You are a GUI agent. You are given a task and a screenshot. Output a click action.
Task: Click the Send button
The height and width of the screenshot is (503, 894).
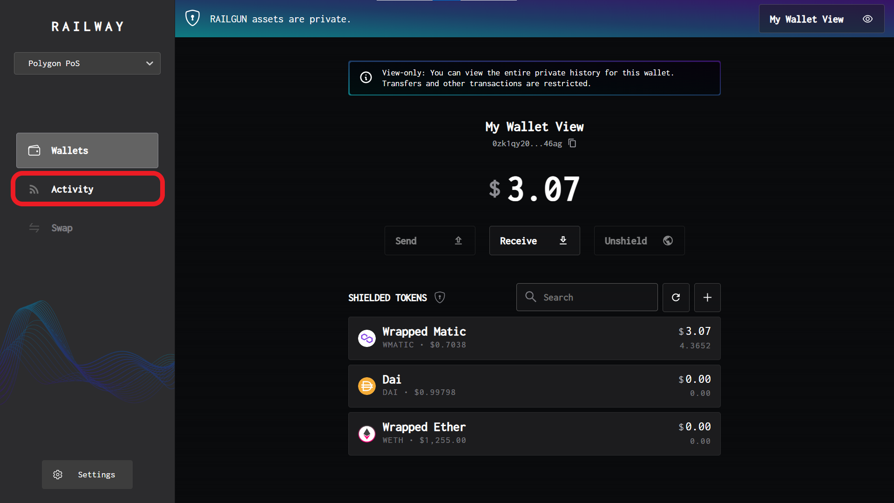click(430, 241)
